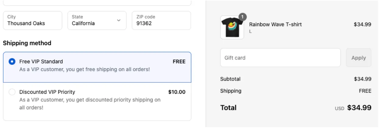Click the Rainbow Wave T-shirt product thumbnail
Image resolution: width=380 pixels, height=129 pixels.
[x=232, y=28]
